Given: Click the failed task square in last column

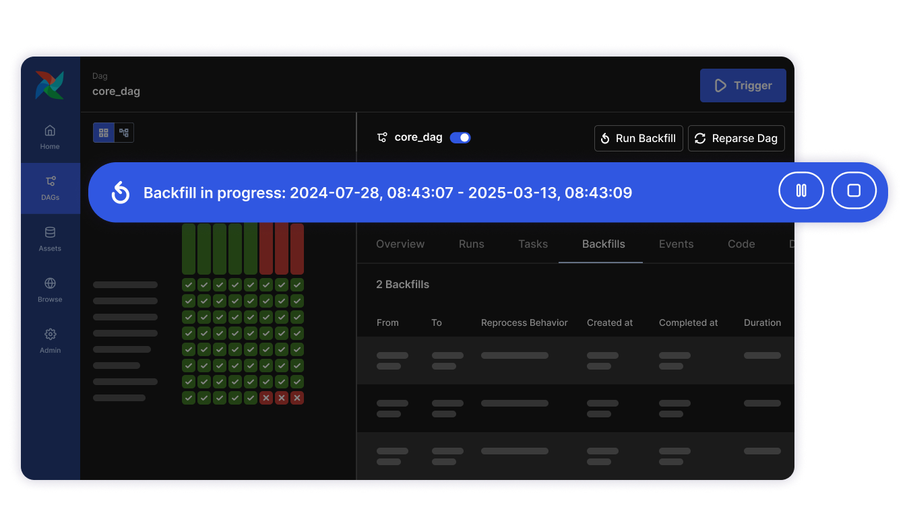Looking at the screenshot, I should 297,398.
